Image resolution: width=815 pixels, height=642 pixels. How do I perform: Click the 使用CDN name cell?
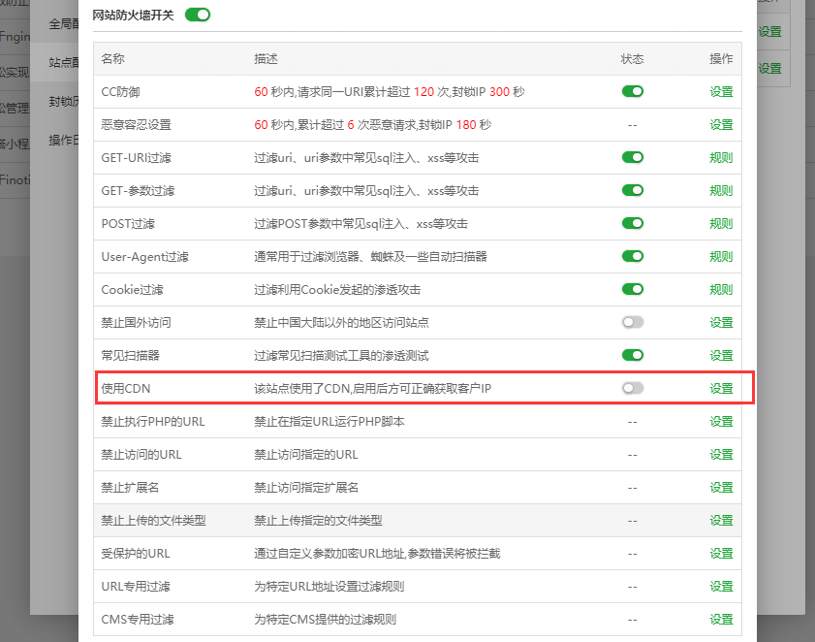tap(126, 389)
